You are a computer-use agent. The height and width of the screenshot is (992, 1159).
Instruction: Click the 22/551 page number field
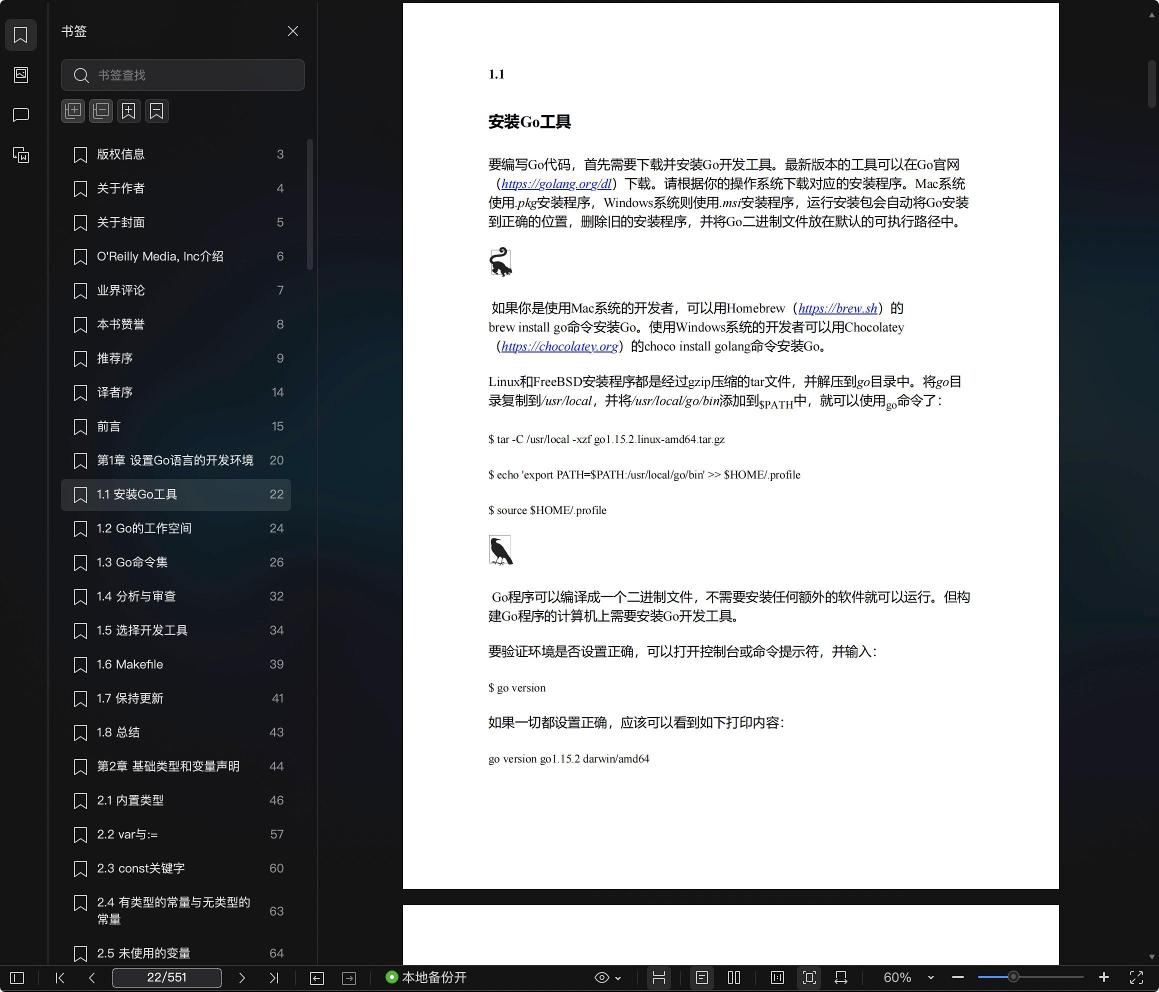tap(166, 977)
